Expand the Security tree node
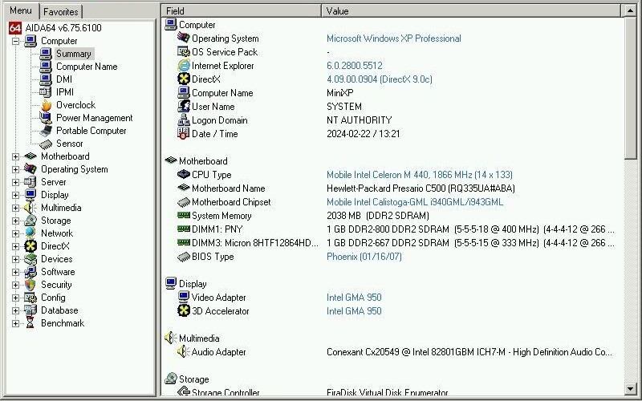 coord(15,285)
